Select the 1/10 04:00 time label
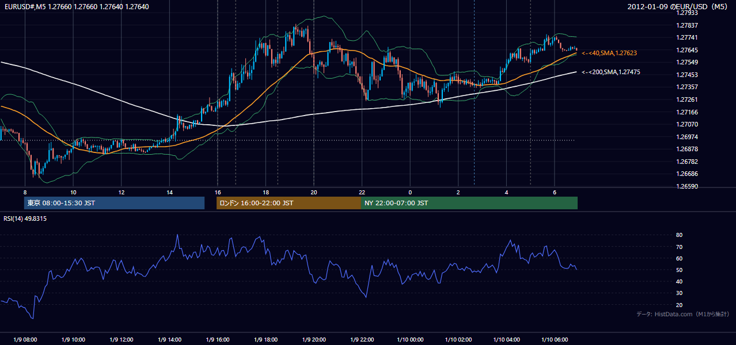This screenshot has width=736, height=345. click(506, 339)
